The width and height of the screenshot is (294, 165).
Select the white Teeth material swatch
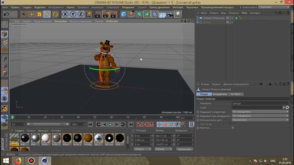(46, 139)
